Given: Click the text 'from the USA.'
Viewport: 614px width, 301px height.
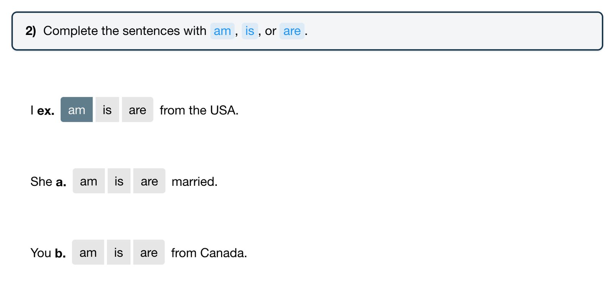Looking at the screenshot, I should [x=199, y=110].
